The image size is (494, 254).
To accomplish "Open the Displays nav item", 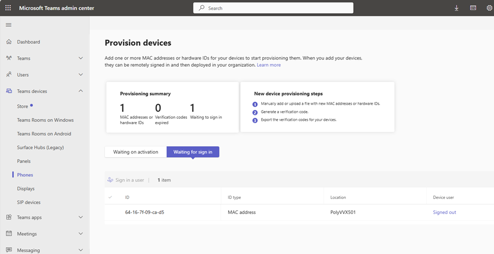I will point(26,188).
